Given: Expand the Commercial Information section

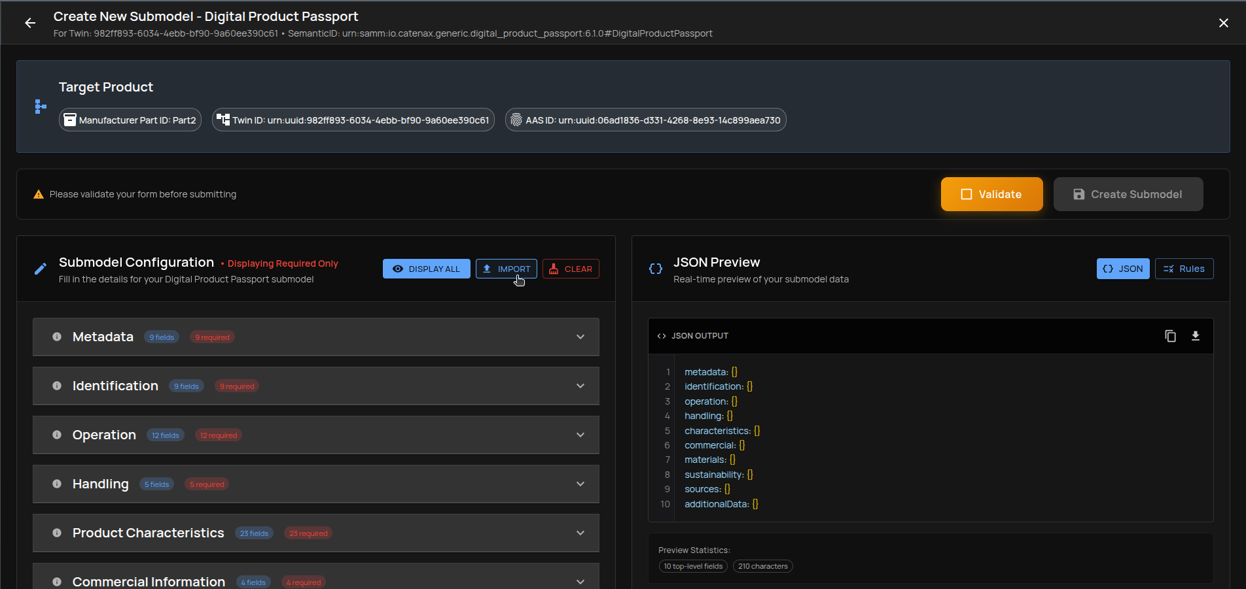Looking at the screenshot, I should click(580, 581).
